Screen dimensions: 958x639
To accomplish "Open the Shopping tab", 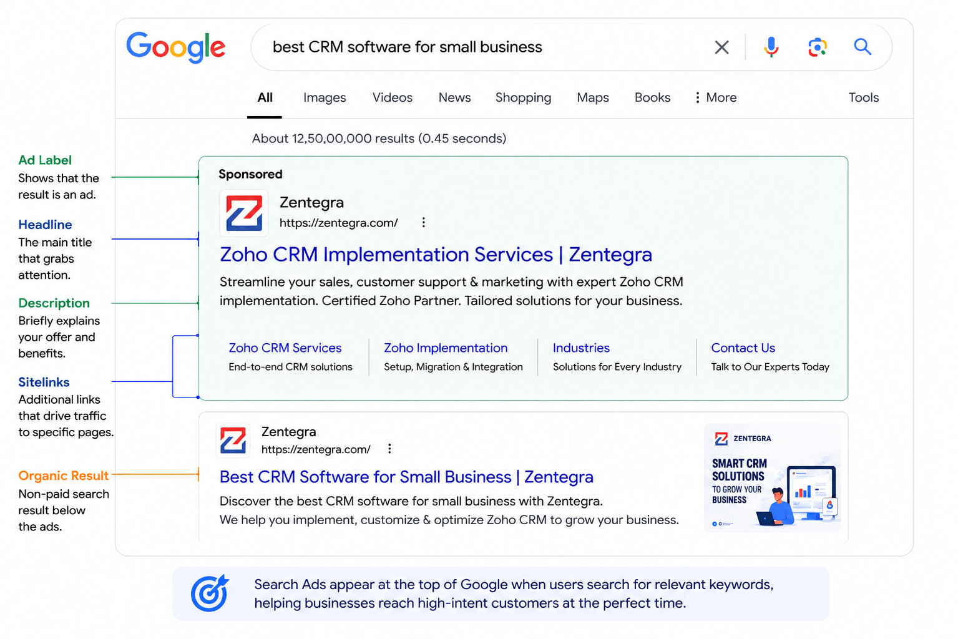I will pyautogui.click(x=523, y=98).
